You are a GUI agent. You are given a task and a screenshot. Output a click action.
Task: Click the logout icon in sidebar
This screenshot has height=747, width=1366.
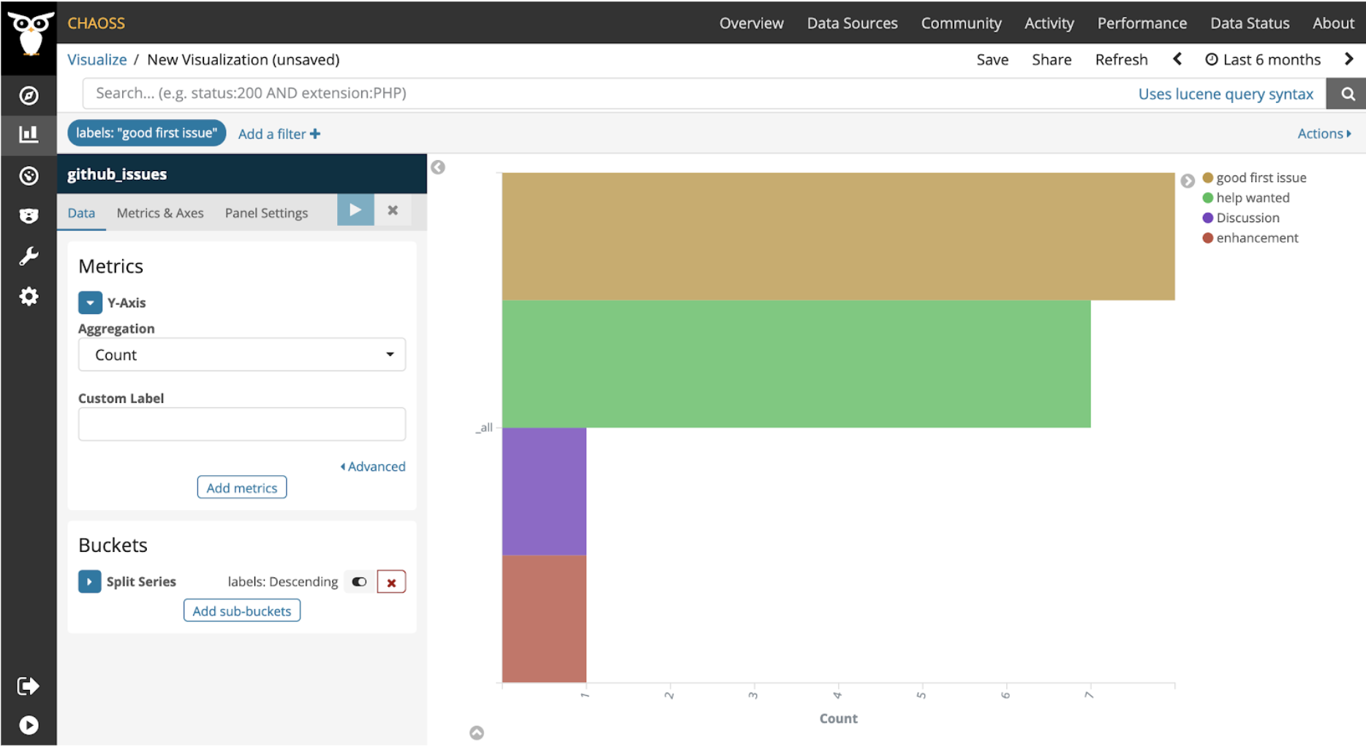29,686
